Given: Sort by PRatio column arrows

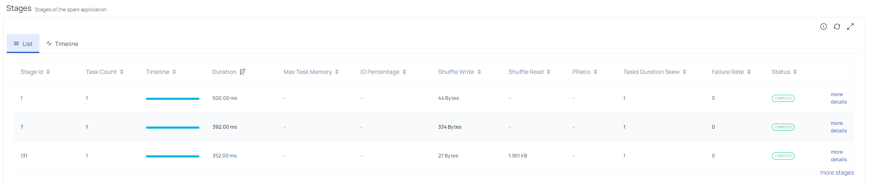Looking at the screenshot, I should pos(596,72).
